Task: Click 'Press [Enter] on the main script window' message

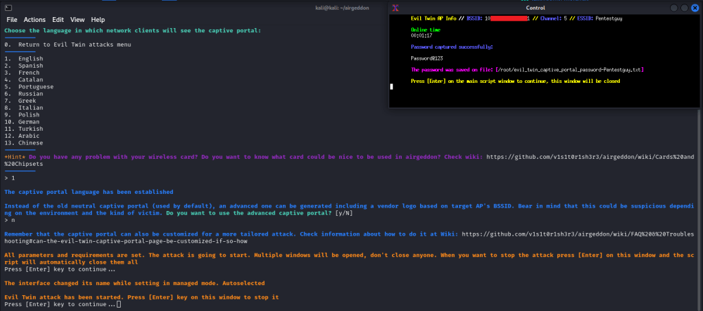Action: [x=516, y=82]
